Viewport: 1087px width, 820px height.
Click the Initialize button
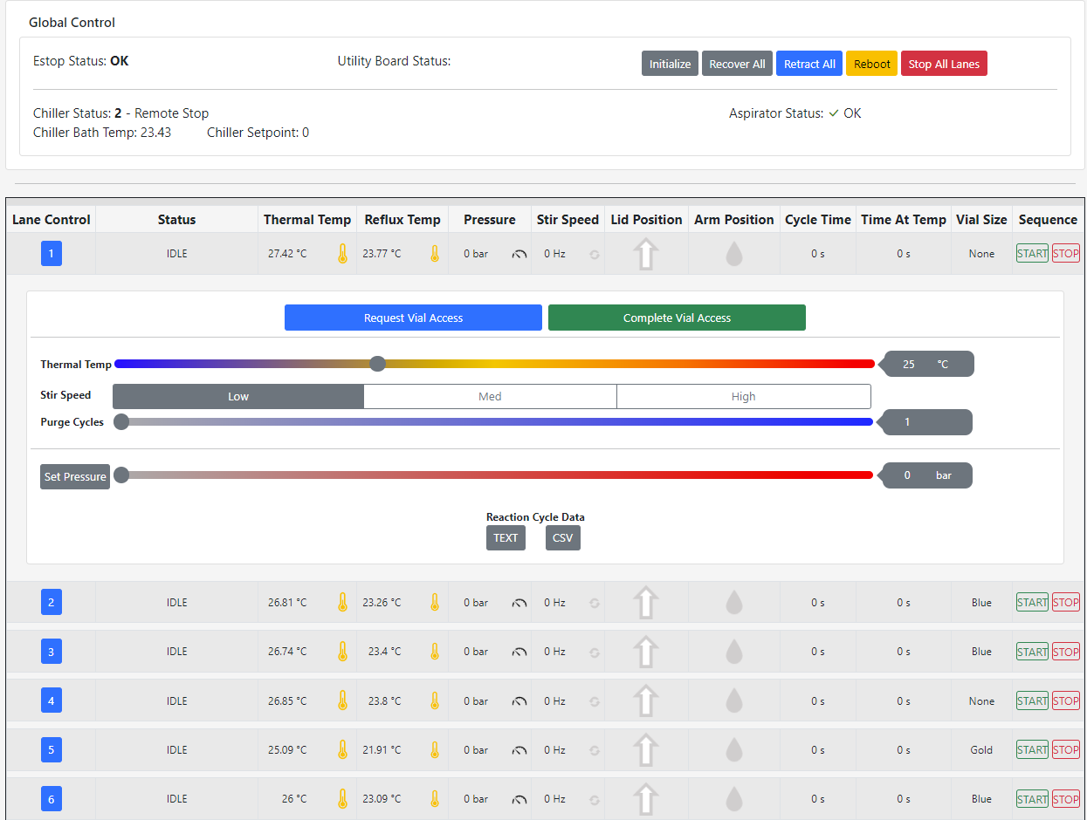click(670, 64)
